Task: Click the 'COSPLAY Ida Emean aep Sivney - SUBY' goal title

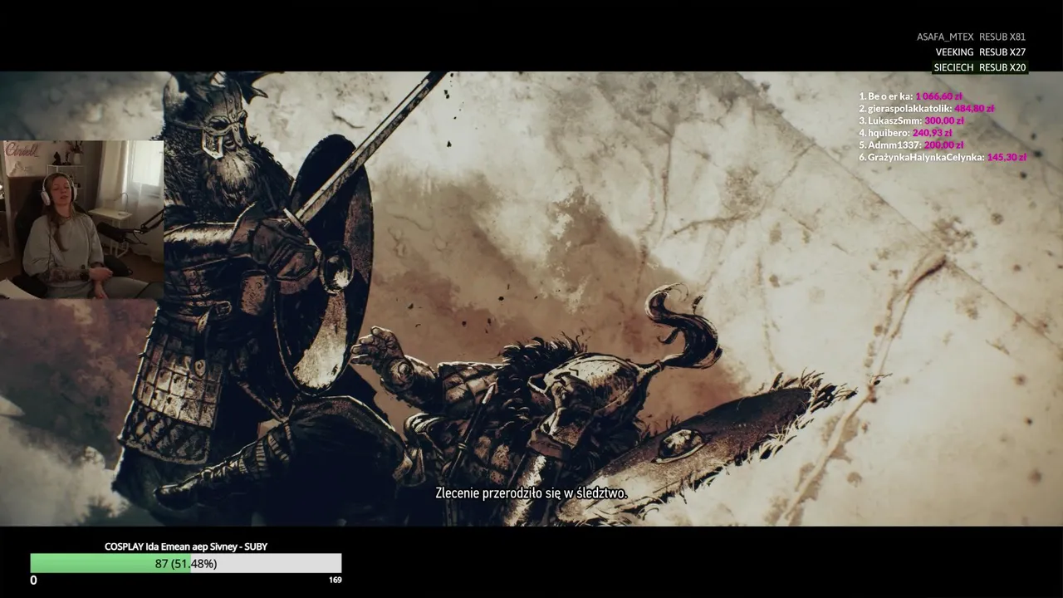Action: [x=186, y=547]
